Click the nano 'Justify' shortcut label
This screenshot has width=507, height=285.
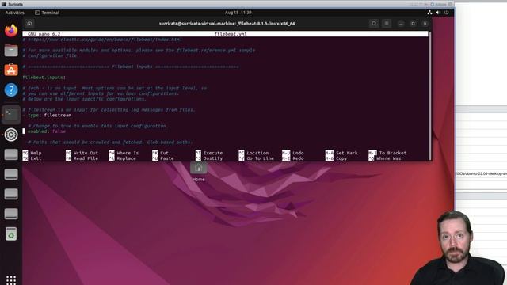213,158
